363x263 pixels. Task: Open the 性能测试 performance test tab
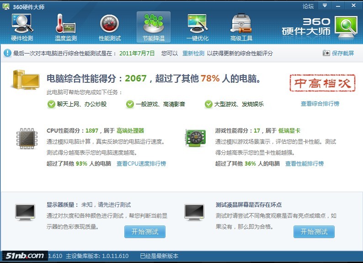pyautogui.click(x=110, y=27)
